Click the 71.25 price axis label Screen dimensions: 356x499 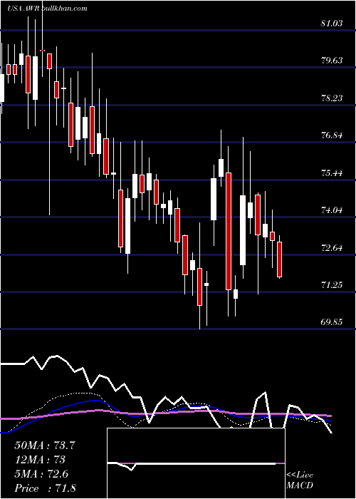click(332, 285)
